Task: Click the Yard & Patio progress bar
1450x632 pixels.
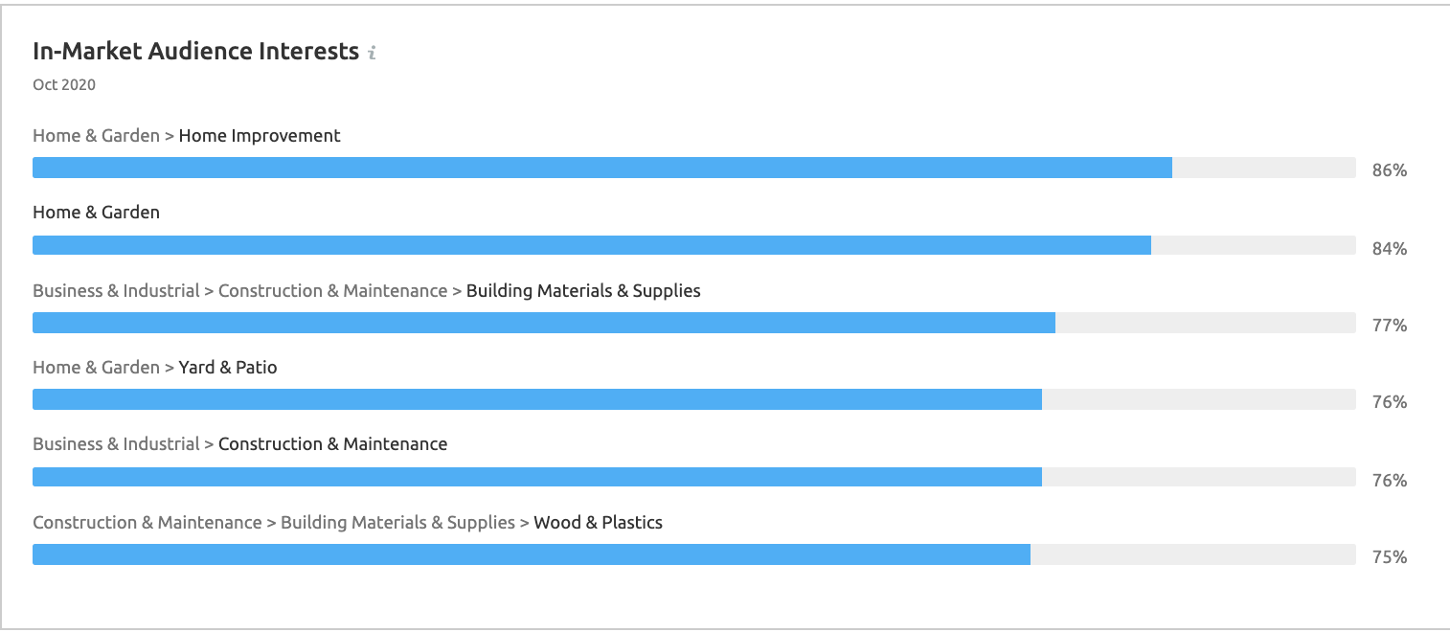Action: coord(537,399)
